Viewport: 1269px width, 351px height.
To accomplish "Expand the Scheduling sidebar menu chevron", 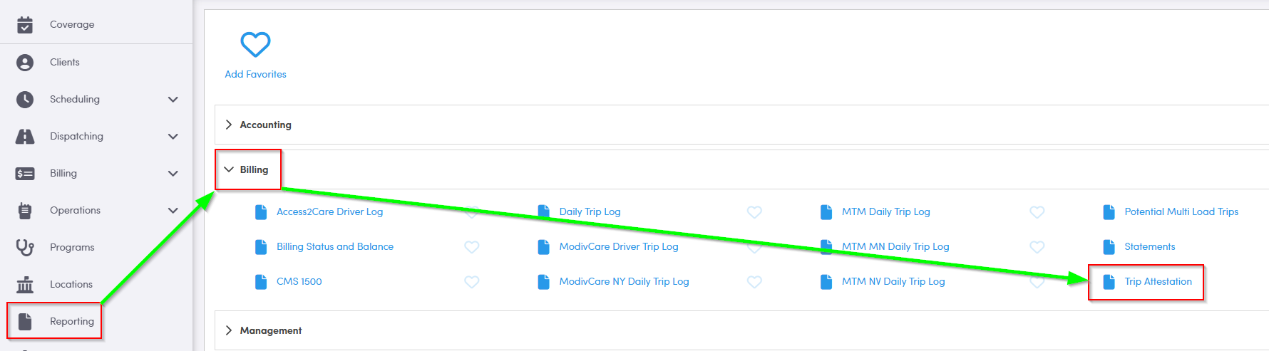I will 173,100.
